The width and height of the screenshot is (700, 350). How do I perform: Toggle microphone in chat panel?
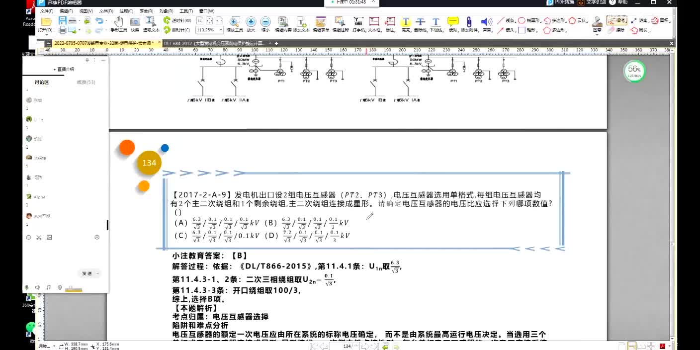(x=27, y=287)
